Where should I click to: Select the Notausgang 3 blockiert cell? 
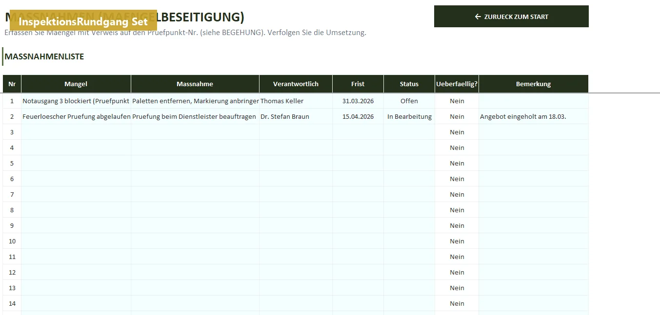(76, 101)
